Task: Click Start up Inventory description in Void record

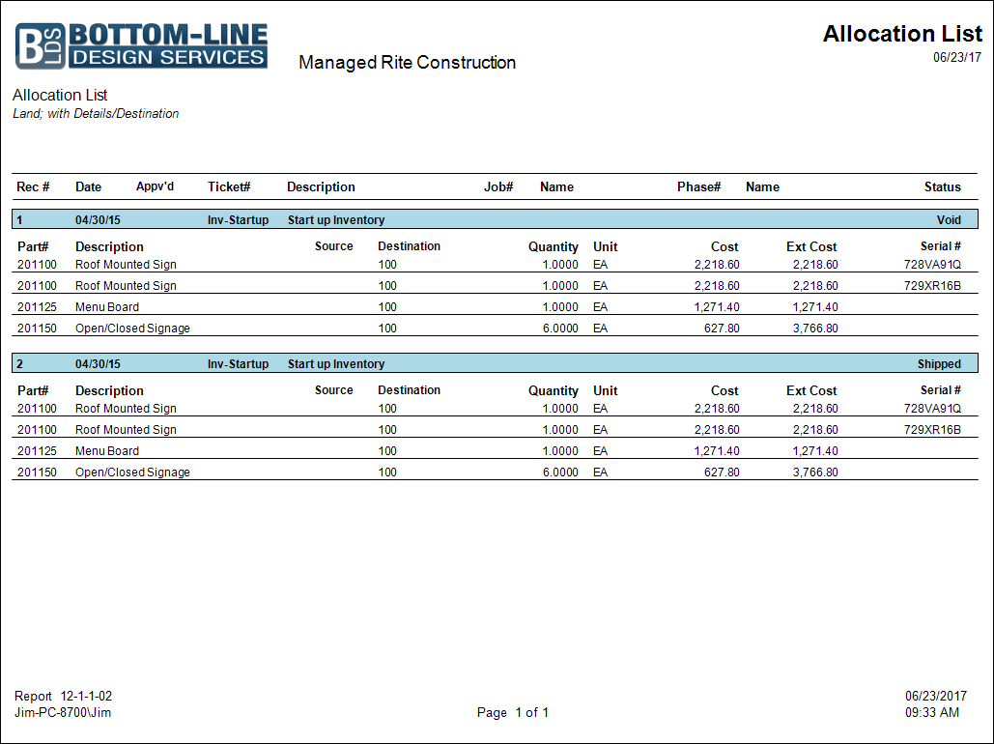Action: pos(336,220)
